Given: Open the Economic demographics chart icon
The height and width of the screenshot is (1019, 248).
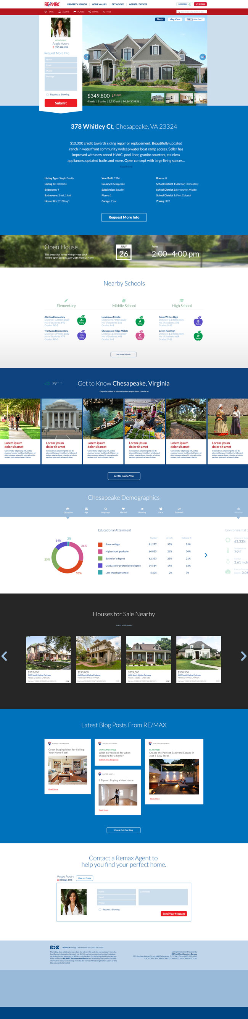Looking at the screenshot, I should click(x=179, y=509).
